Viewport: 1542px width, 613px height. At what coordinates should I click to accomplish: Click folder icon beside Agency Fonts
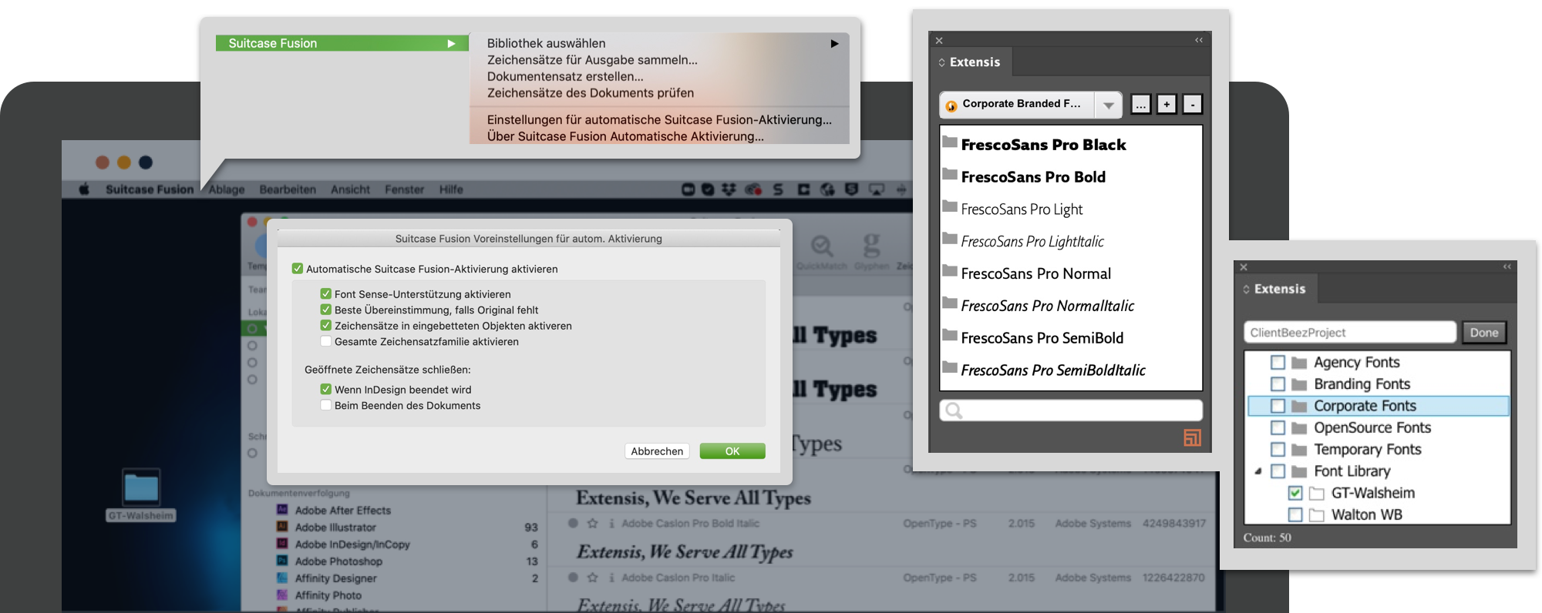[x=1299, y=362]
